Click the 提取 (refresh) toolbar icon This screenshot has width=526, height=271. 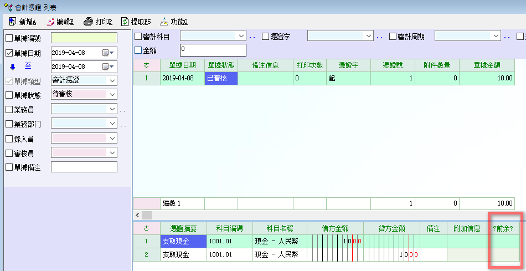[x=125, y=22]
